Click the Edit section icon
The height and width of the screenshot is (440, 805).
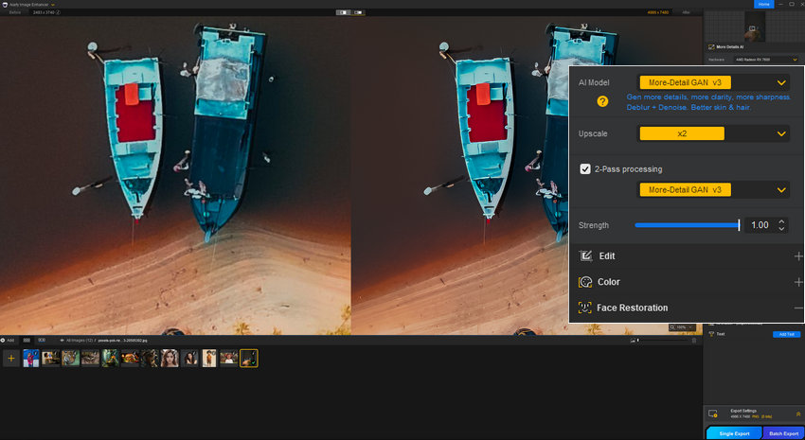585,255
